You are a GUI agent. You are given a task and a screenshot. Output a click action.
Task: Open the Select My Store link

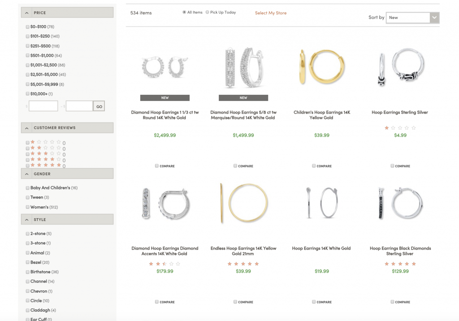(x=270, y=13)
